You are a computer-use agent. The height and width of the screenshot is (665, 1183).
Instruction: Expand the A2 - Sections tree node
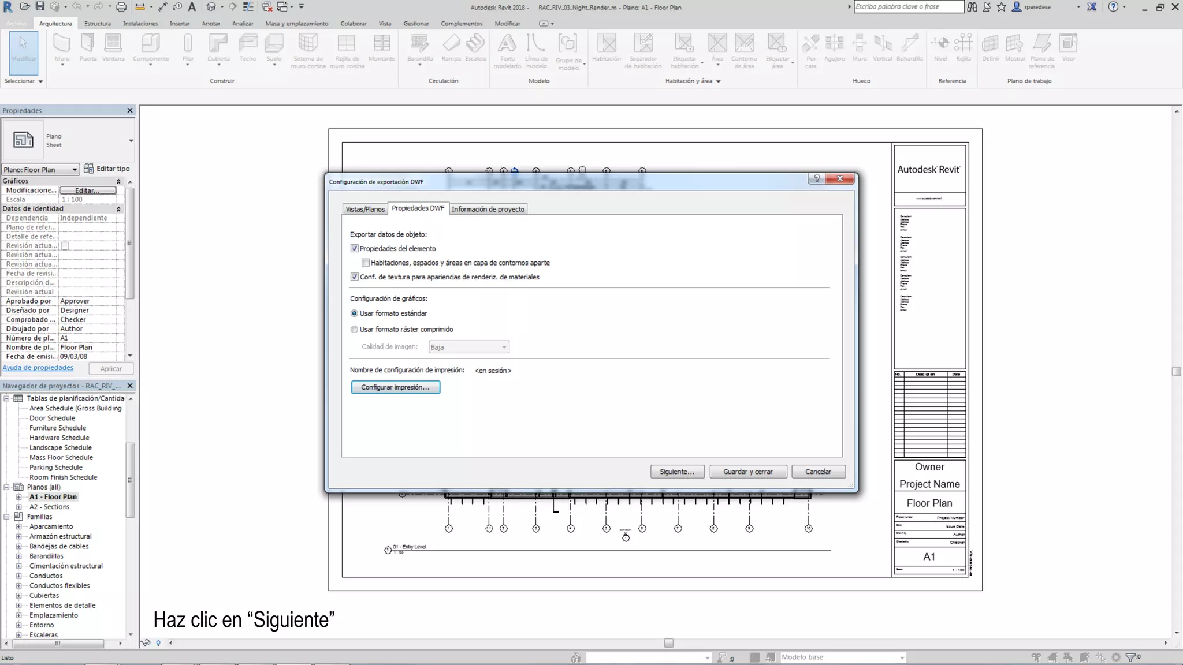point(18,507)
